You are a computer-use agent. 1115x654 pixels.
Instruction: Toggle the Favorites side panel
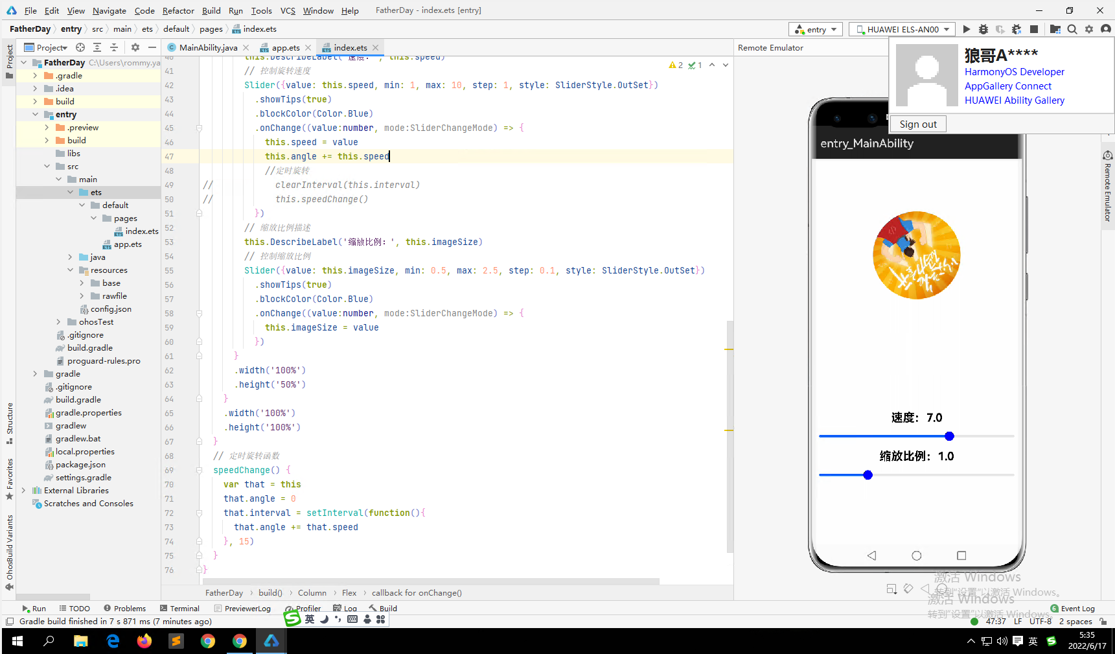[x=9, y=478]
